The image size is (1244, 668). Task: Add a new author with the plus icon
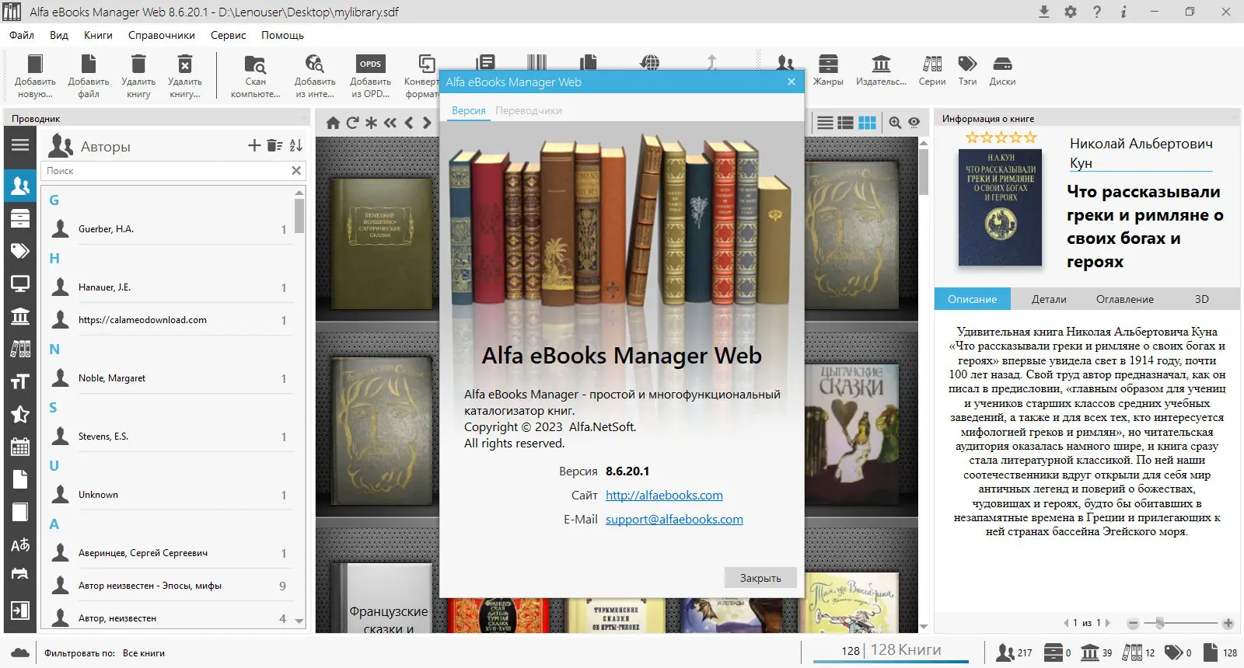click(x=254, y=145)
